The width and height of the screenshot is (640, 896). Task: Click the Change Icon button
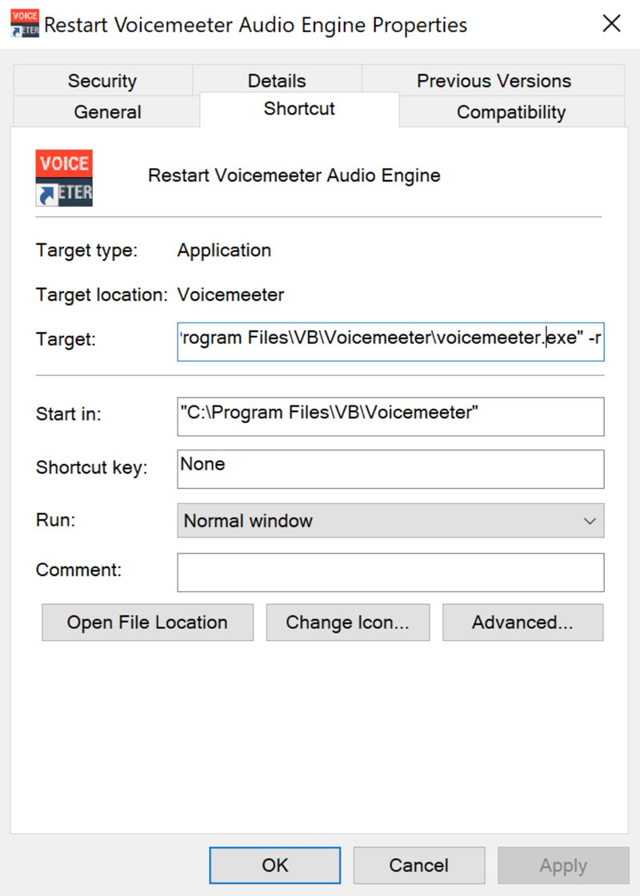click(348, 622)
